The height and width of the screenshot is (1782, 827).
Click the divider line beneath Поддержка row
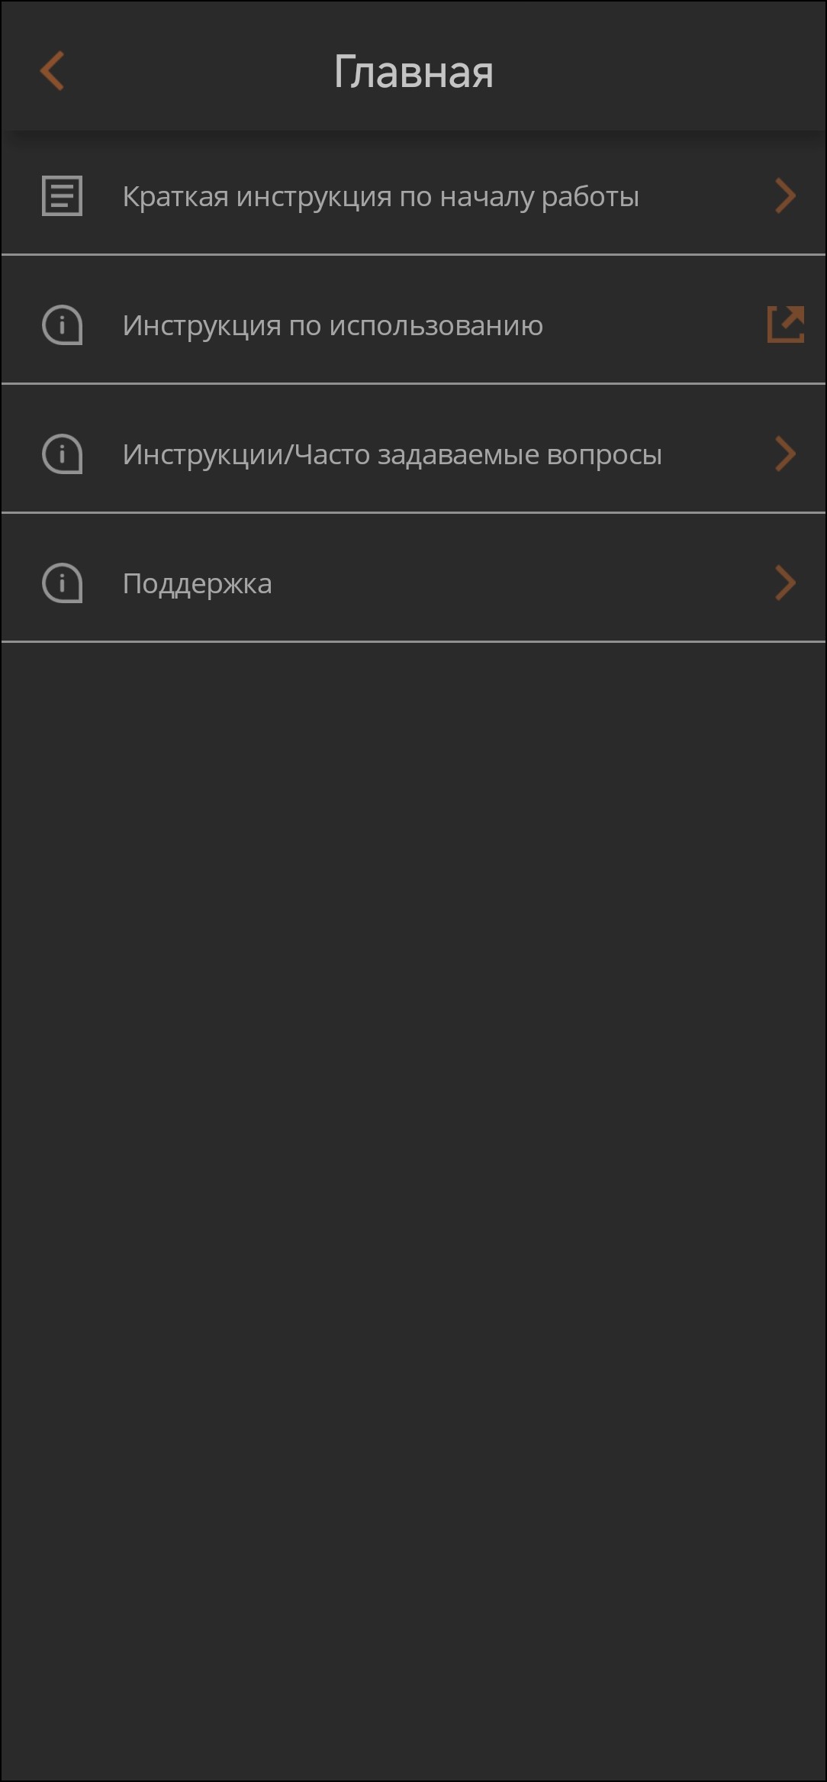tap(413, 642)
